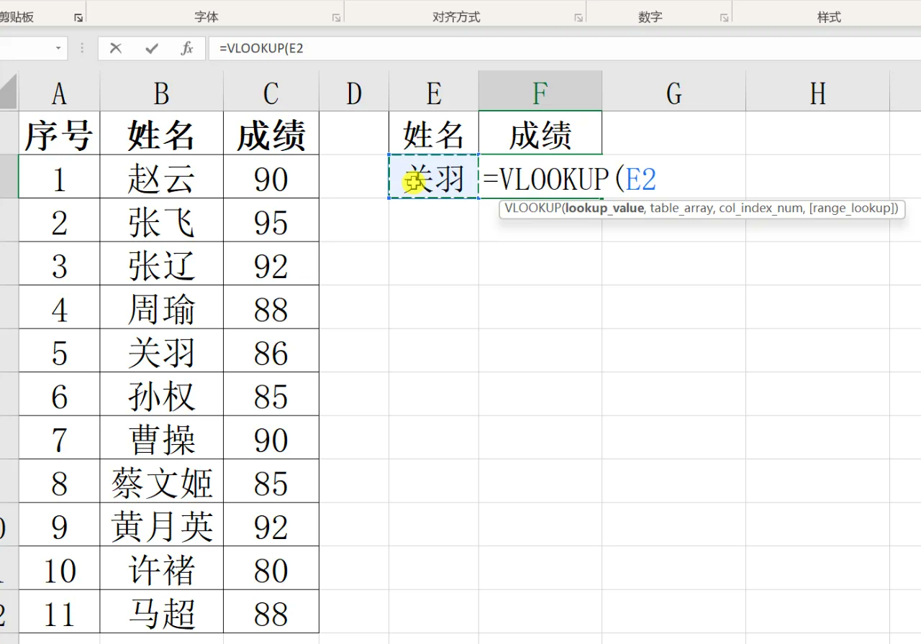Select the serial number 11 cell
Image resolution: width=921 pixels, height=644 pixels.
[x=59, y=612]
